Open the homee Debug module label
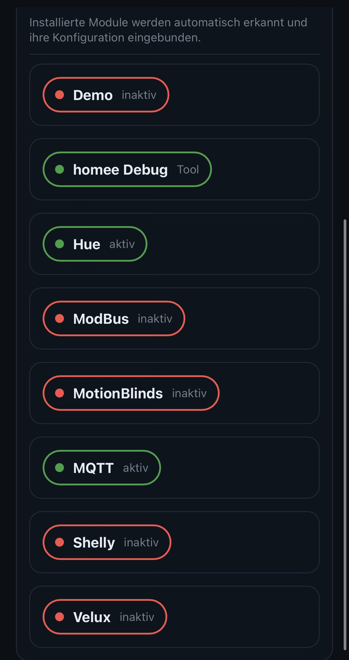 point(120,170)
